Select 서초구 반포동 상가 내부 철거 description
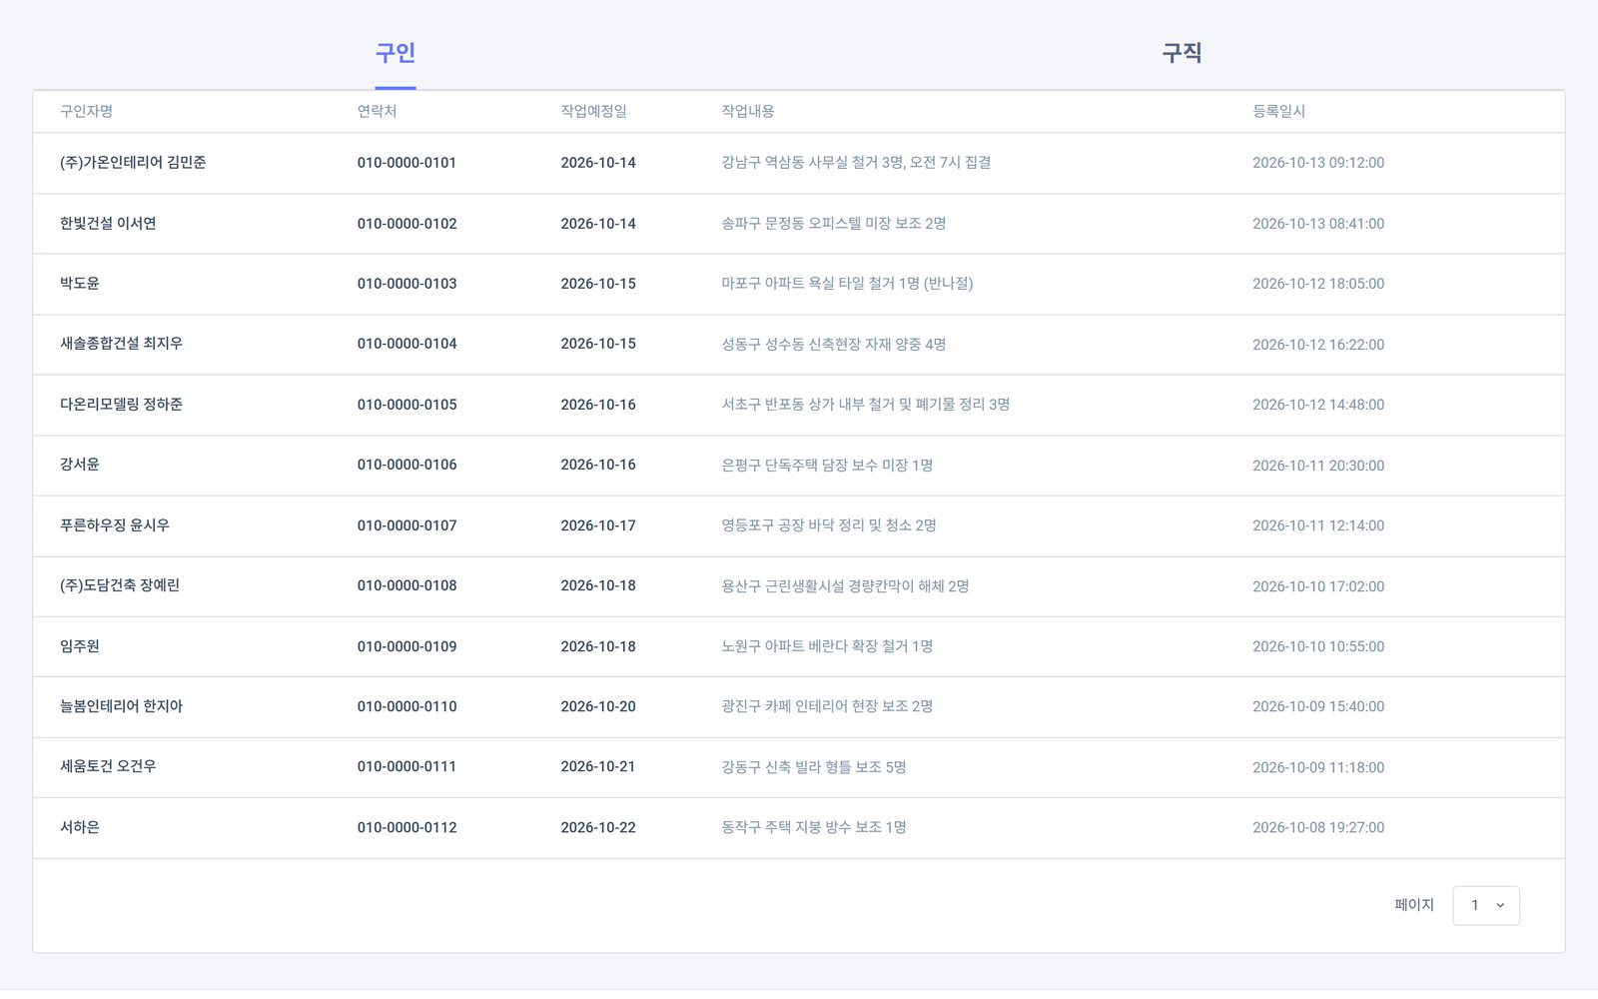 pos(865,405)
